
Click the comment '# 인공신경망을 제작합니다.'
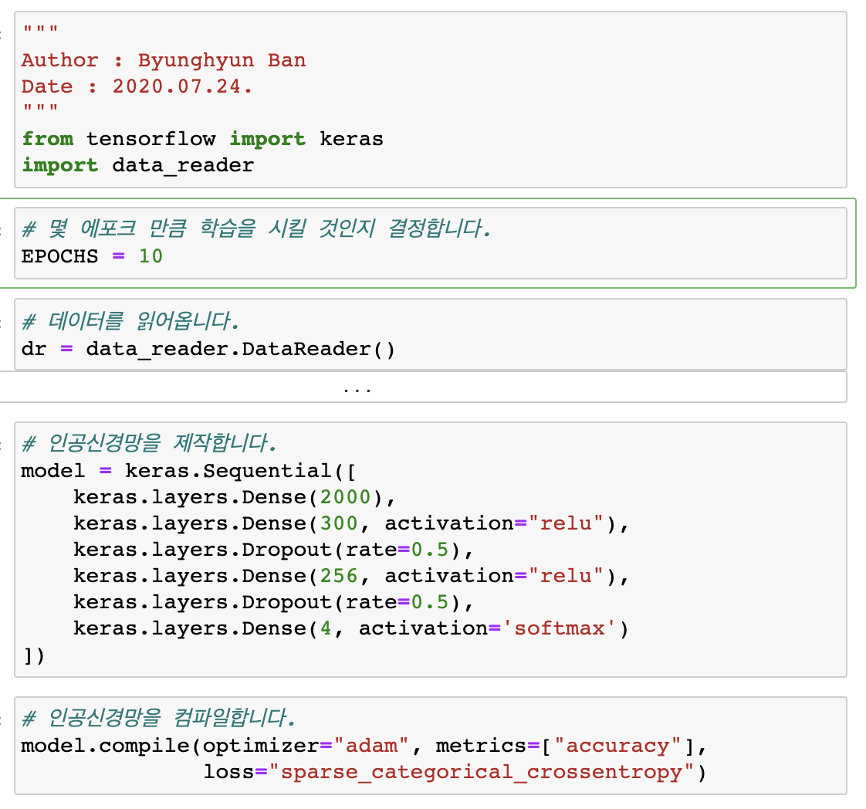pos(149,443)
